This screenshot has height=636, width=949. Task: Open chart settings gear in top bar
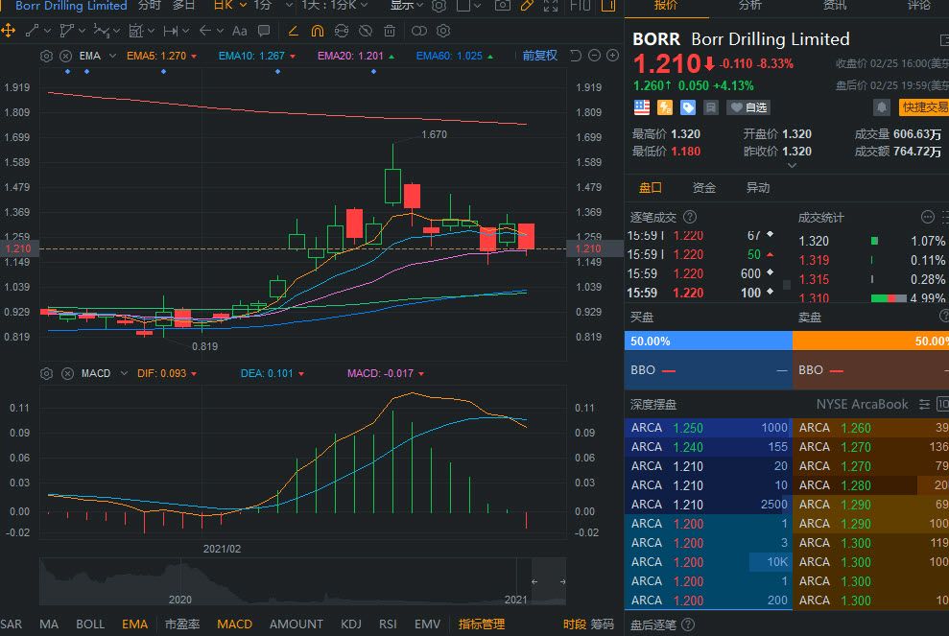[x=439, y=6]
